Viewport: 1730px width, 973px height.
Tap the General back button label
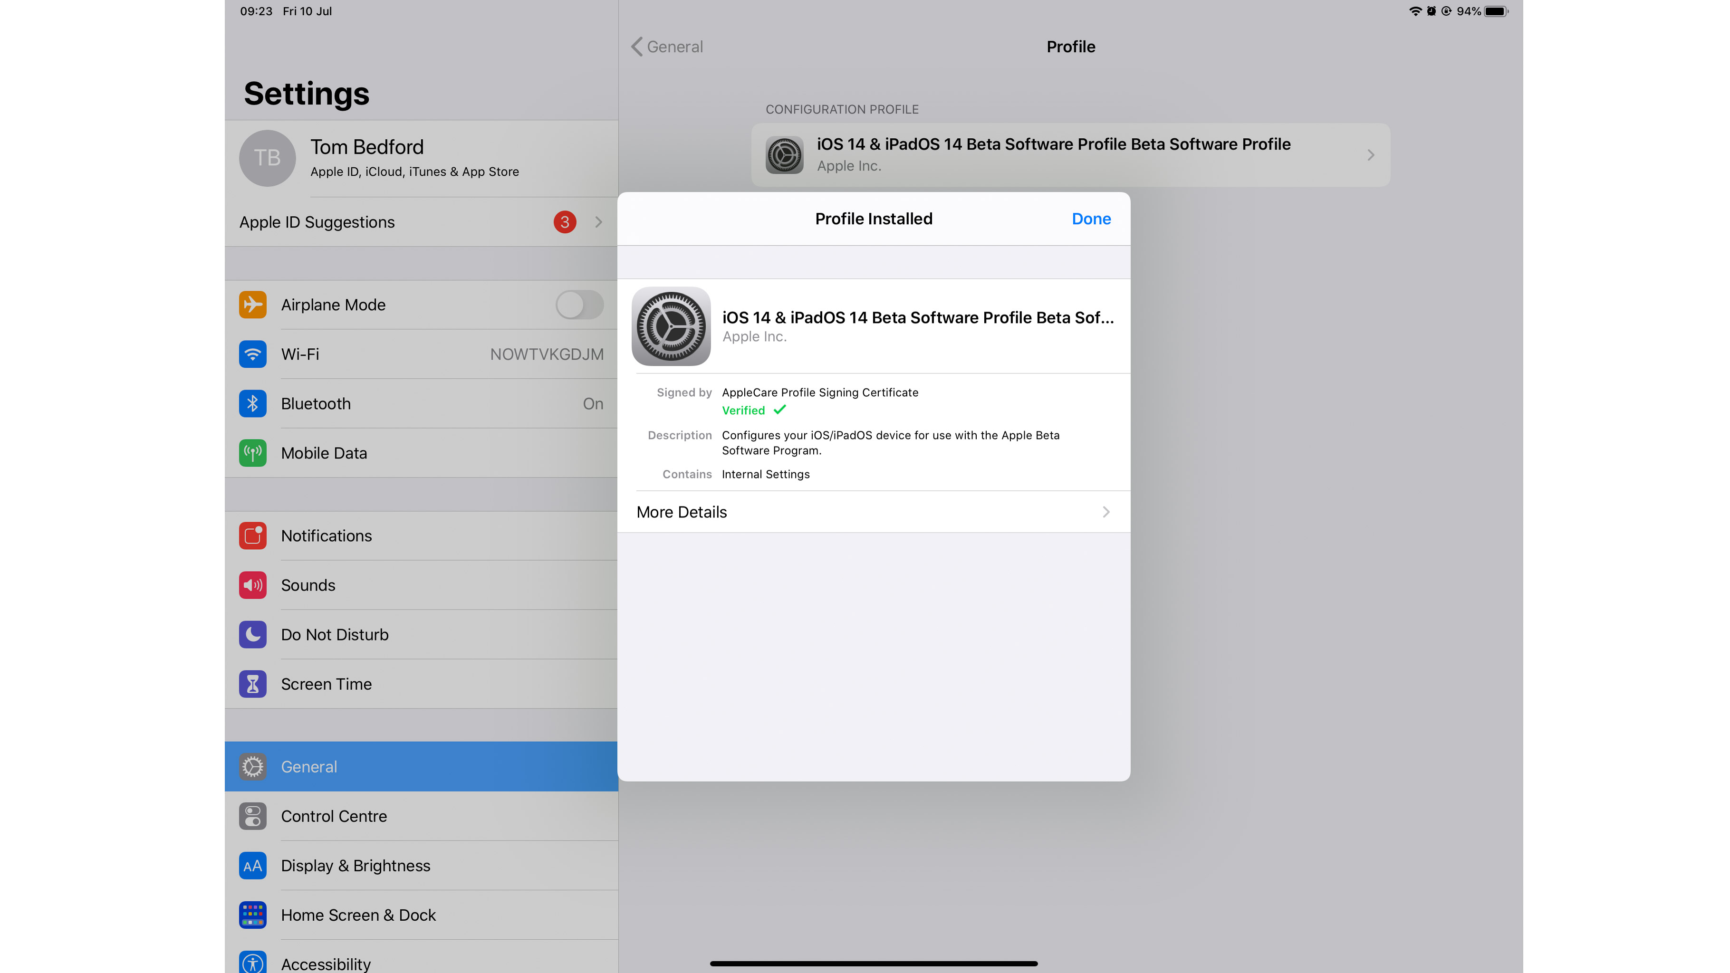tap(675, 47)
